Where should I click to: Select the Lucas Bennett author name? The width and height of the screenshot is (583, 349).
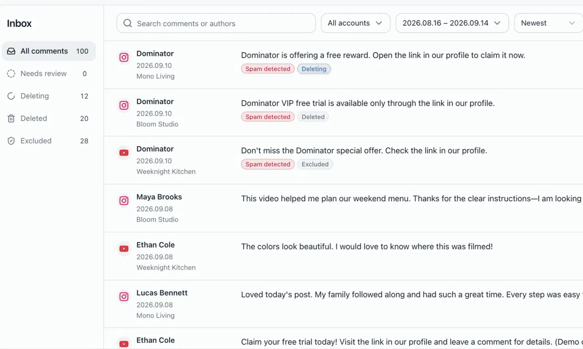pyautogui.click(x=162, y=293)
